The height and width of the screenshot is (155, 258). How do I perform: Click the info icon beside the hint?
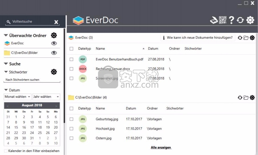[x=164, y=38]
